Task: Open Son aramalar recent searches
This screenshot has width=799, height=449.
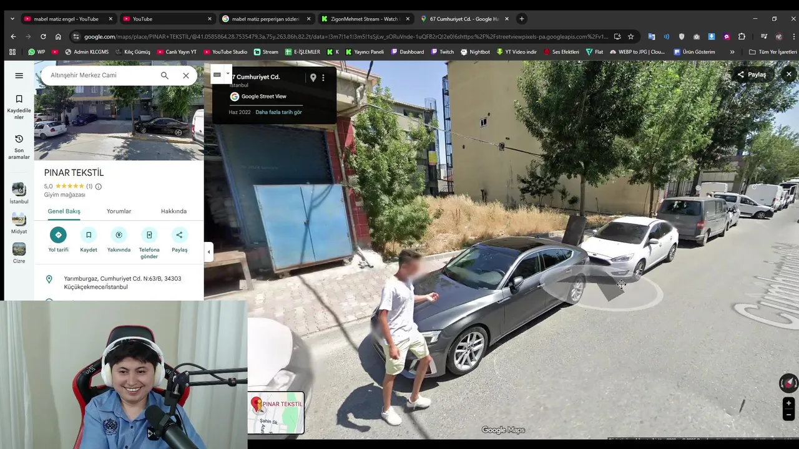Action: [x=19, y=147]
